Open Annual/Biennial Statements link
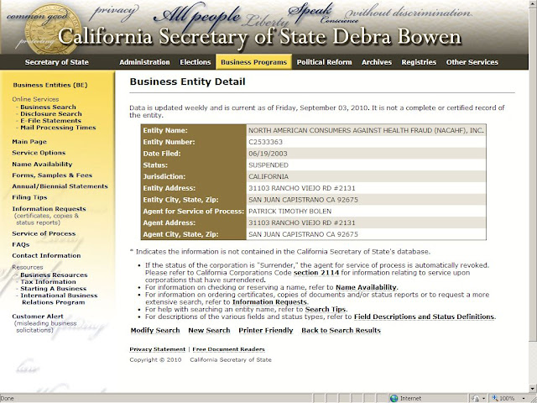The width and height of the screenshot is (537, 403). point(60,186)
